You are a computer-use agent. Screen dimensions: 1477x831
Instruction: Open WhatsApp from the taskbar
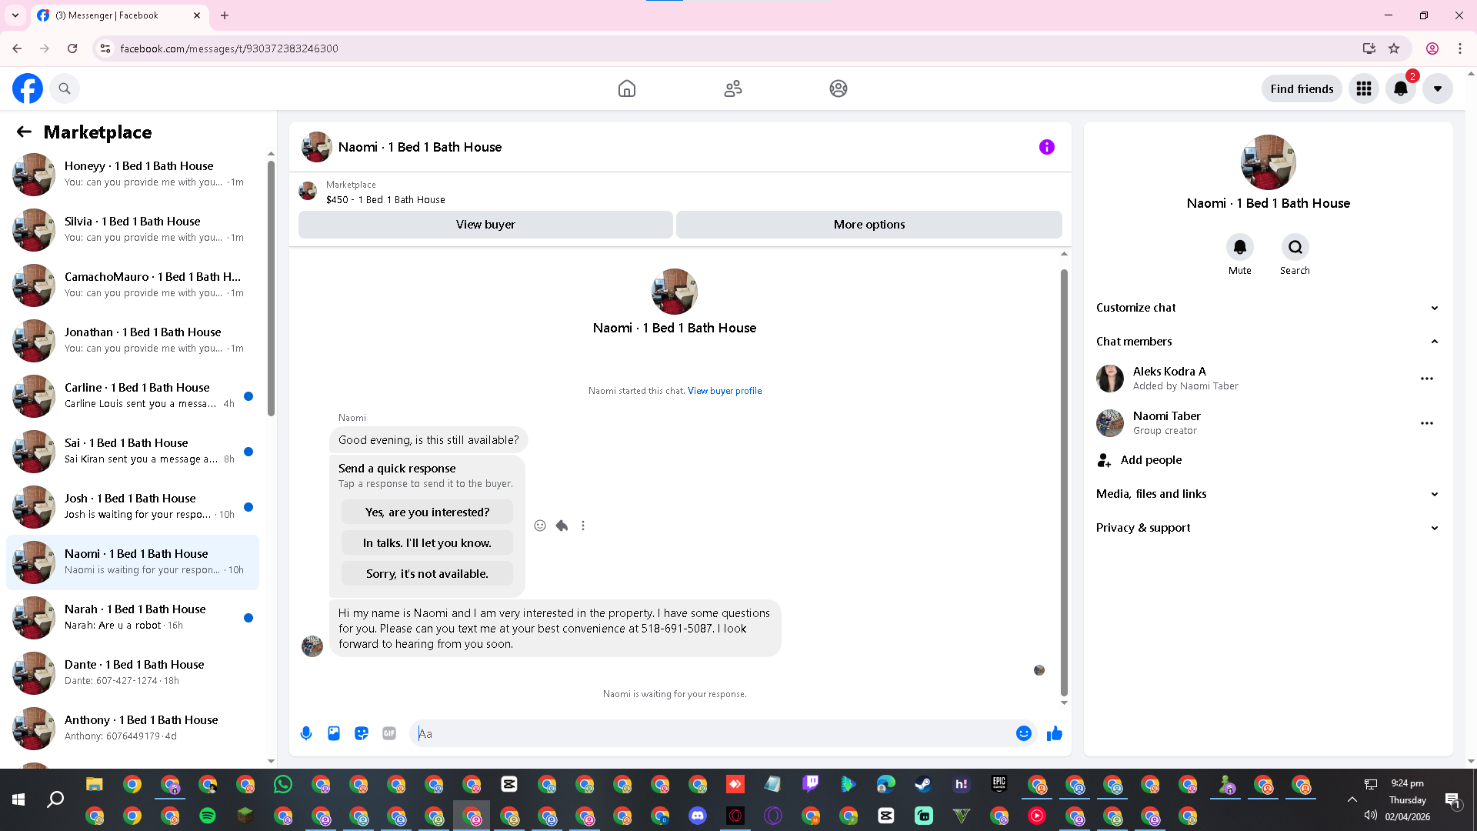[283, 784]
